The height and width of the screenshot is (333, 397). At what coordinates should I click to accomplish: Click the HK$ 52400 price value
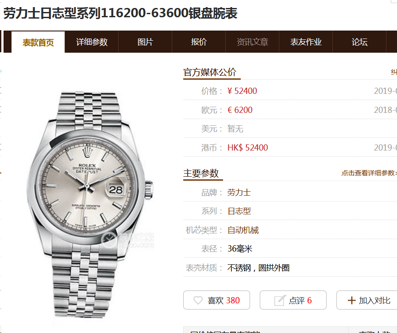[247, 147]
